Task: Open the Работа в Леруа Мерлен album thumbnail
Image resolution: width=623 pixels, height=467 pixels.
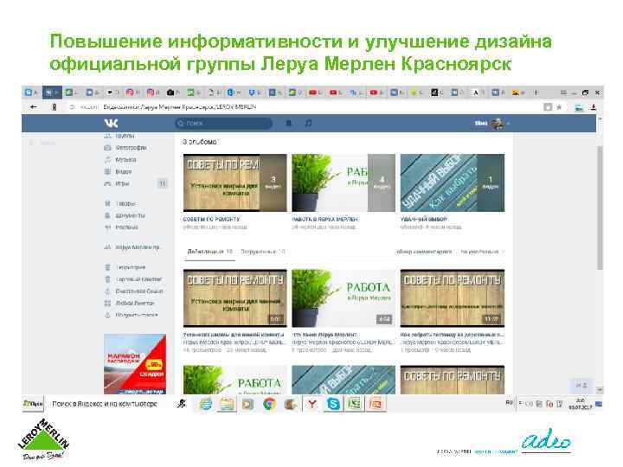Action: tap(344, 182)
